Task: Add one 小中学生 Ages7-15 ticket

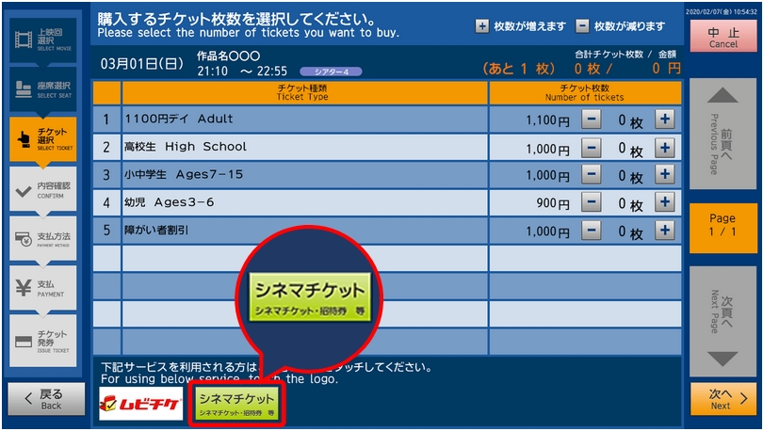Action: point(665,174)
